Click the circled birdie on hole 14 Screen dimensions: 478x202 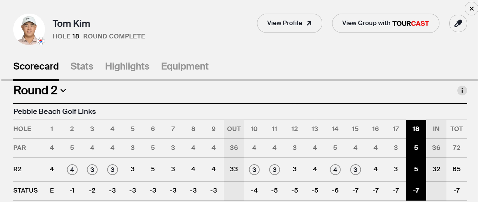click(335, 169)
